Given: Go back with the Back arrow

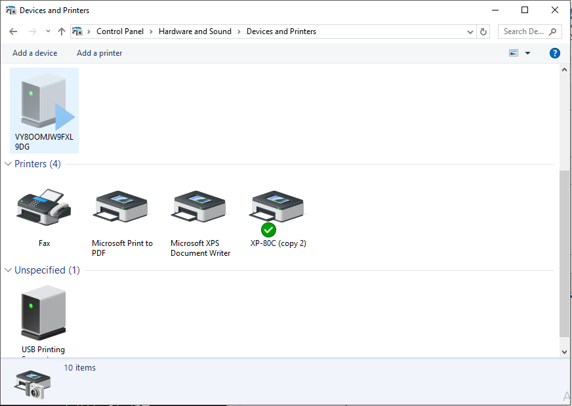Looking at the screenshot, I should (13, 31).
